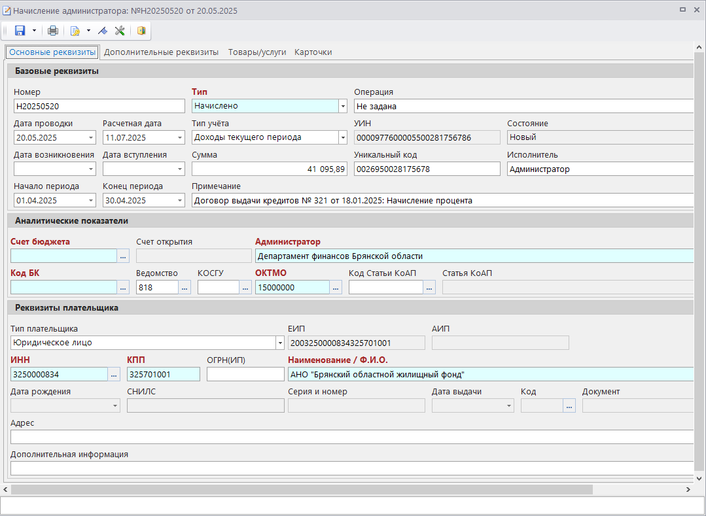Open Дата проводки calendar dropdown

coord(90,138)
